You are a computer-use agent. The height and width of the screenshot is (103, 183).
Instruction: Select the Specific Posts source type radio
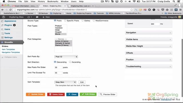tap(65, 20)
